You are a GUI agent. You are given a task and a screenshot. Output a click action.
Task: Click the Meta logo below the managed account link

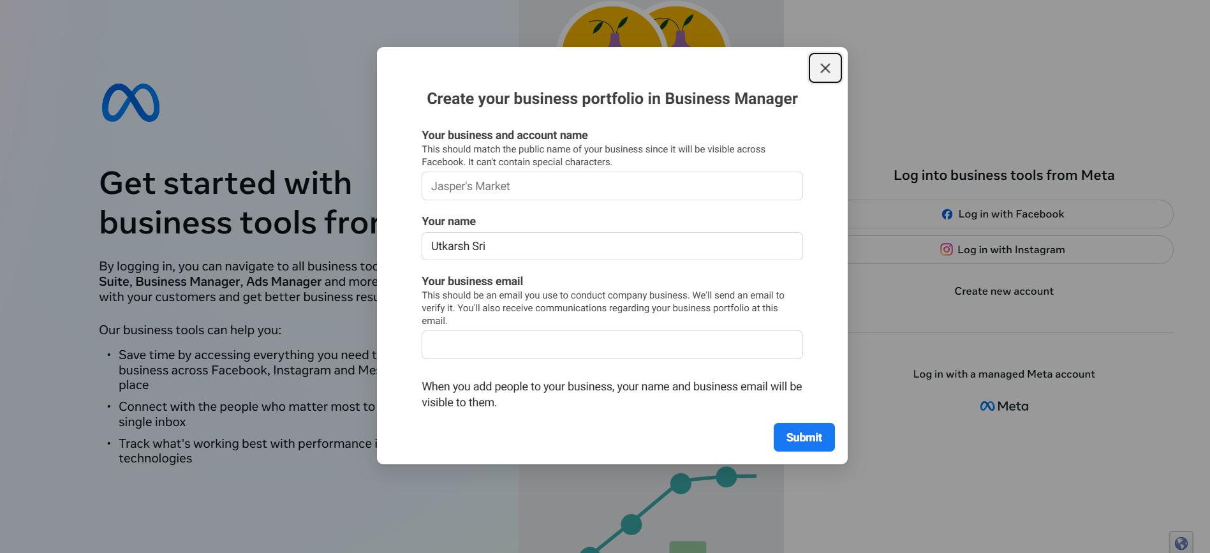pos(1004,406)
